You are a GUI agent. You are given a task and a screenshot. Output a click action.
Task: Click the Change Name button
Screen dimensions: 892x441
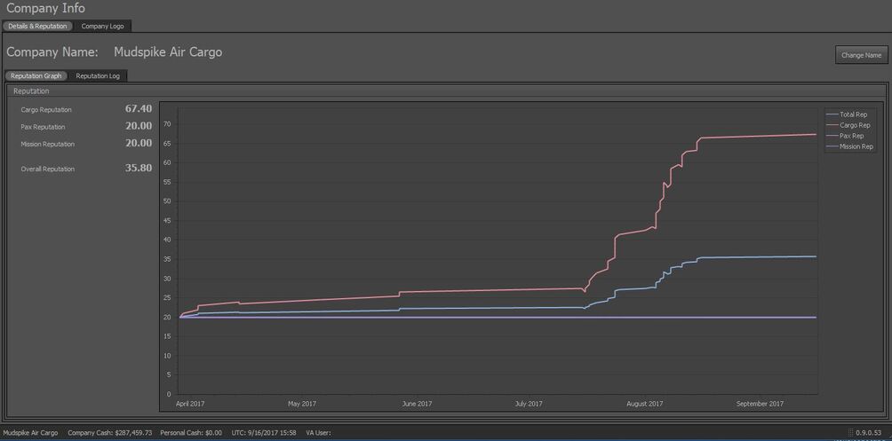click(861, 55)
